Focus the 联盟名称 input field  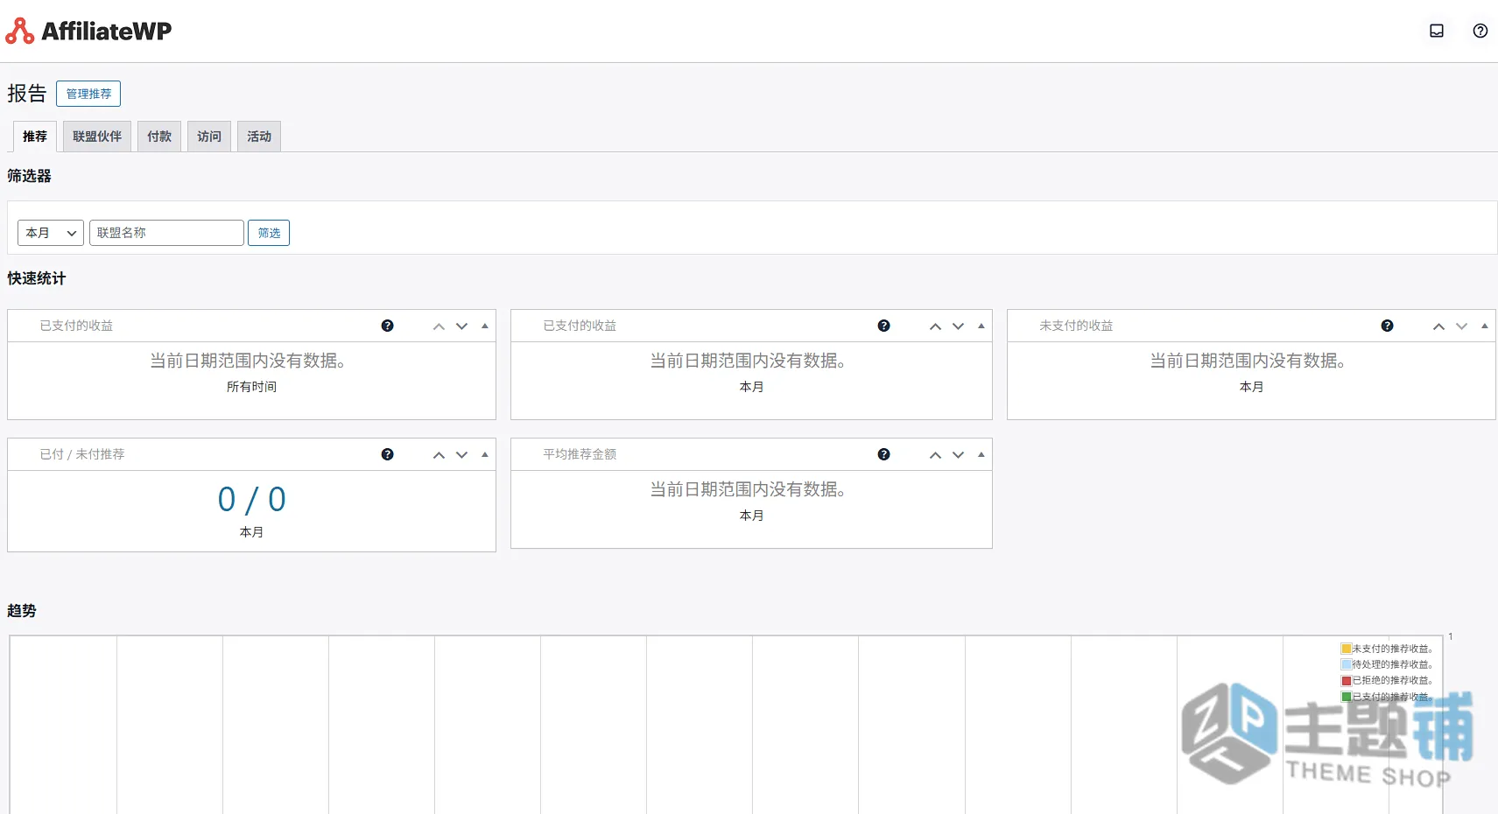(x=166, y=233)
